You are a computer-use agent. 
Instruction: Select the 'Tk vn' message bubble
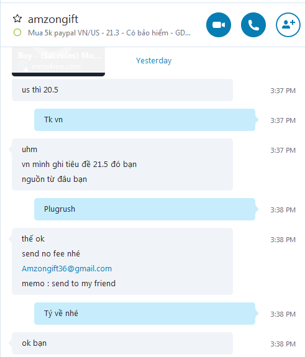pyautogui.click(x=145, y=120)
